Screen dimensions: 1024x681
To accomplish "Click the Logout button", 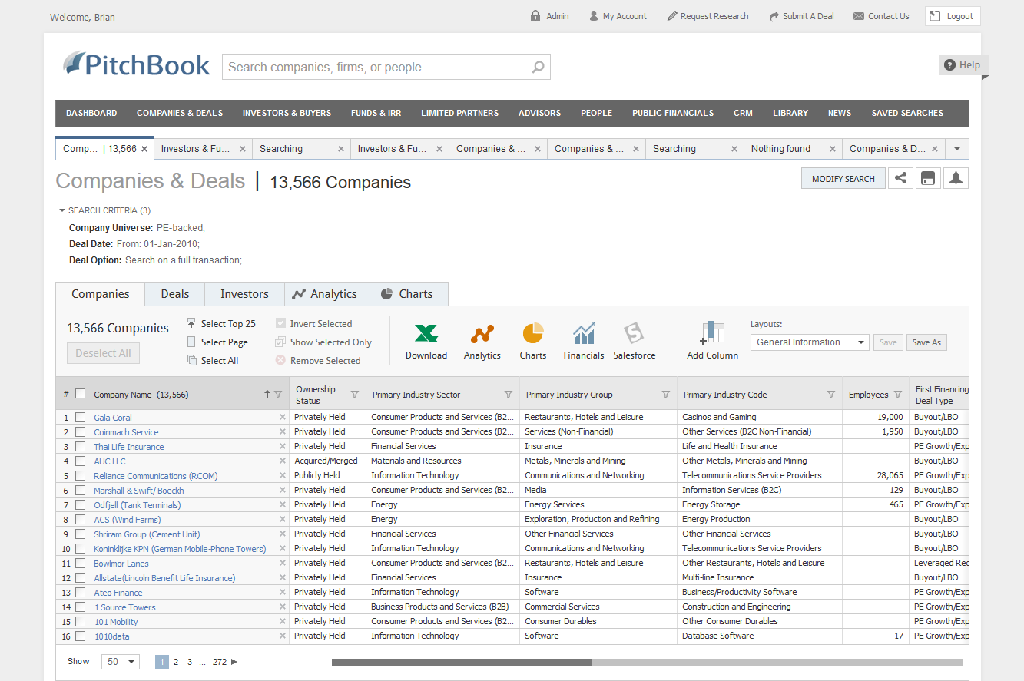I will (953, 16).
